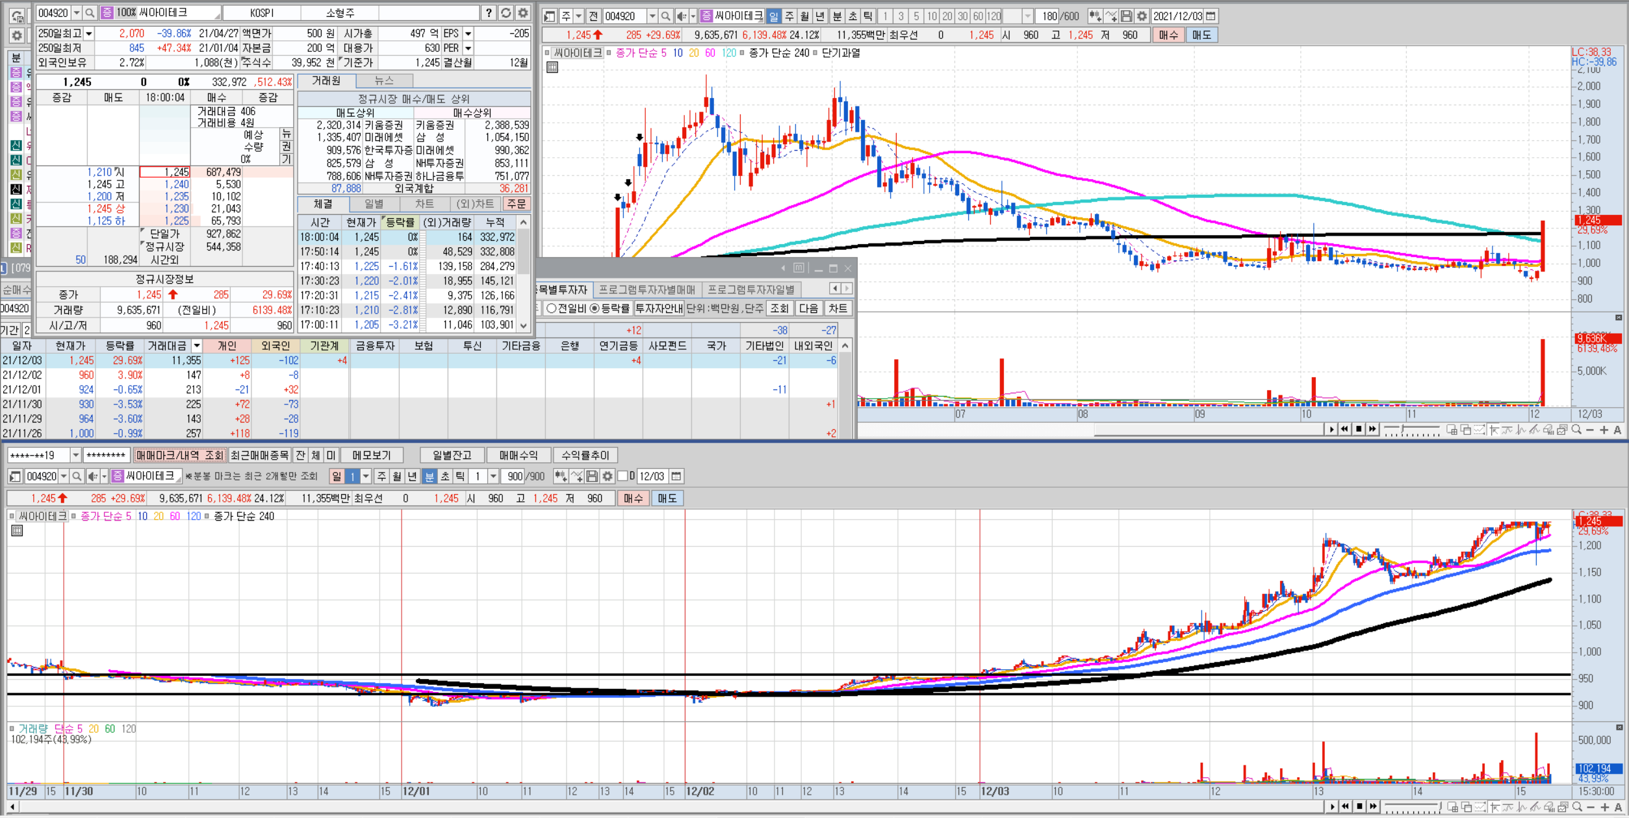Open calendar picker next to 2021/12/03
This screenshot has width=1629, height=818.
[1211, 16]
